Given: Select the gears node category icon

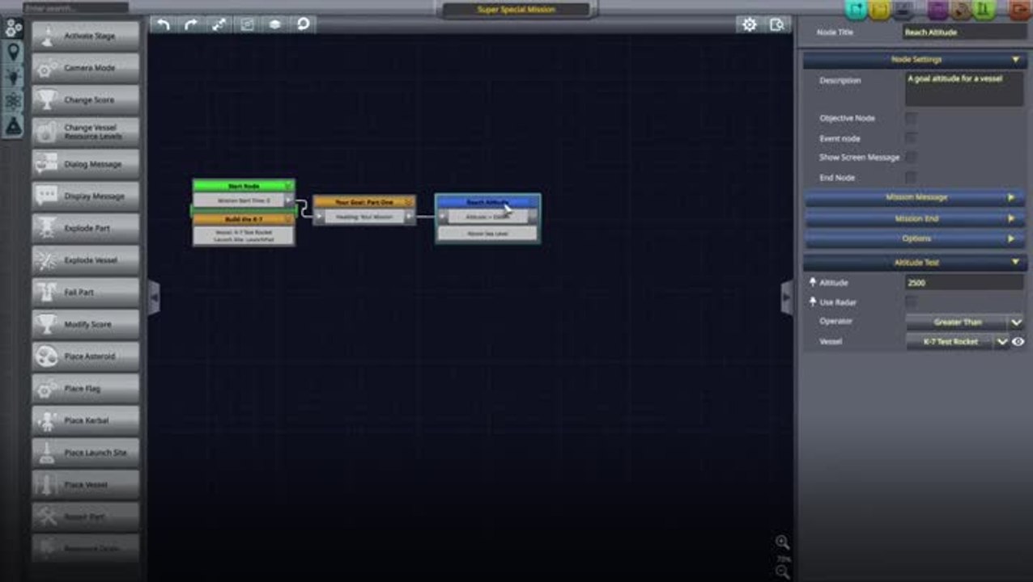Looking at the screenshot, I should tap(13, 29).
